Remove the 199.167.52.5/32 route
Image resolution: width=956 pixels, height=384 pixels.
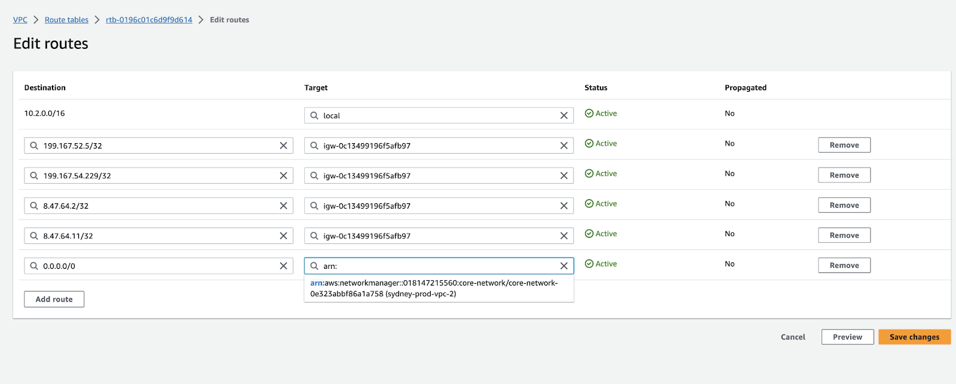click(844, 145)
